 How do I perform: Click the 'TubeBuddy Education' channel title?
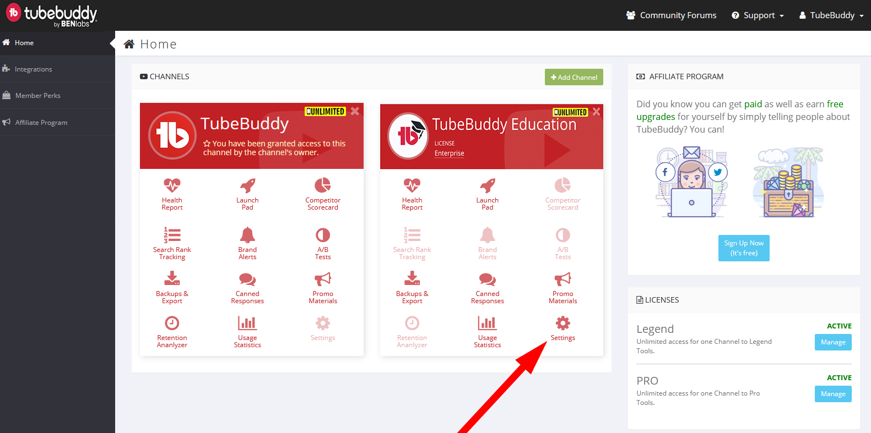pos(504,124)
